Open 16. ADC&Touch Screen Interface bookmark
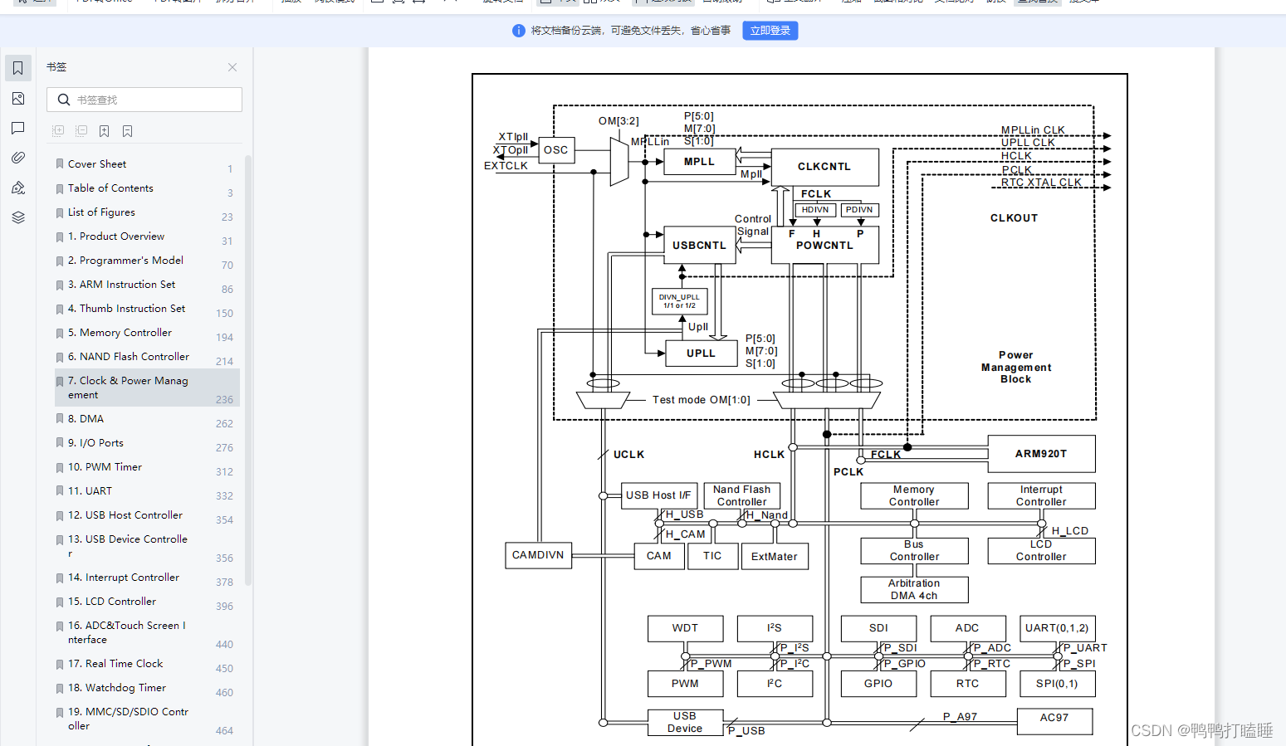1286x746 pixels. [127, 632]
